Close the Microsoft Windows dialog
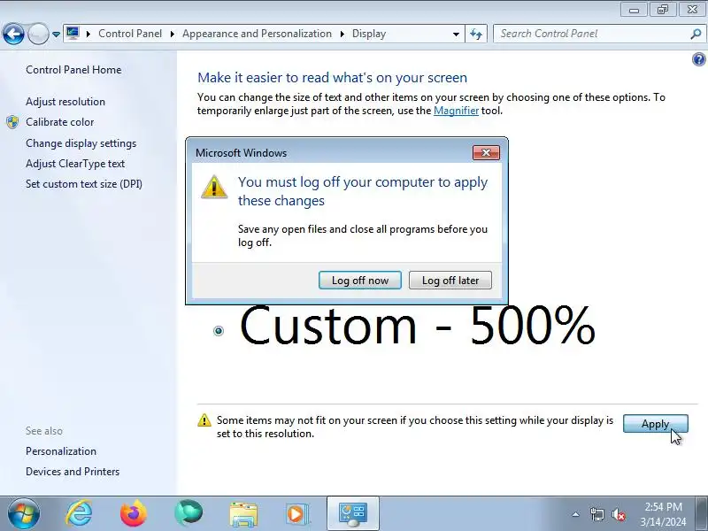The width and height of the screenshot is (708, 531). coord(486,152)
